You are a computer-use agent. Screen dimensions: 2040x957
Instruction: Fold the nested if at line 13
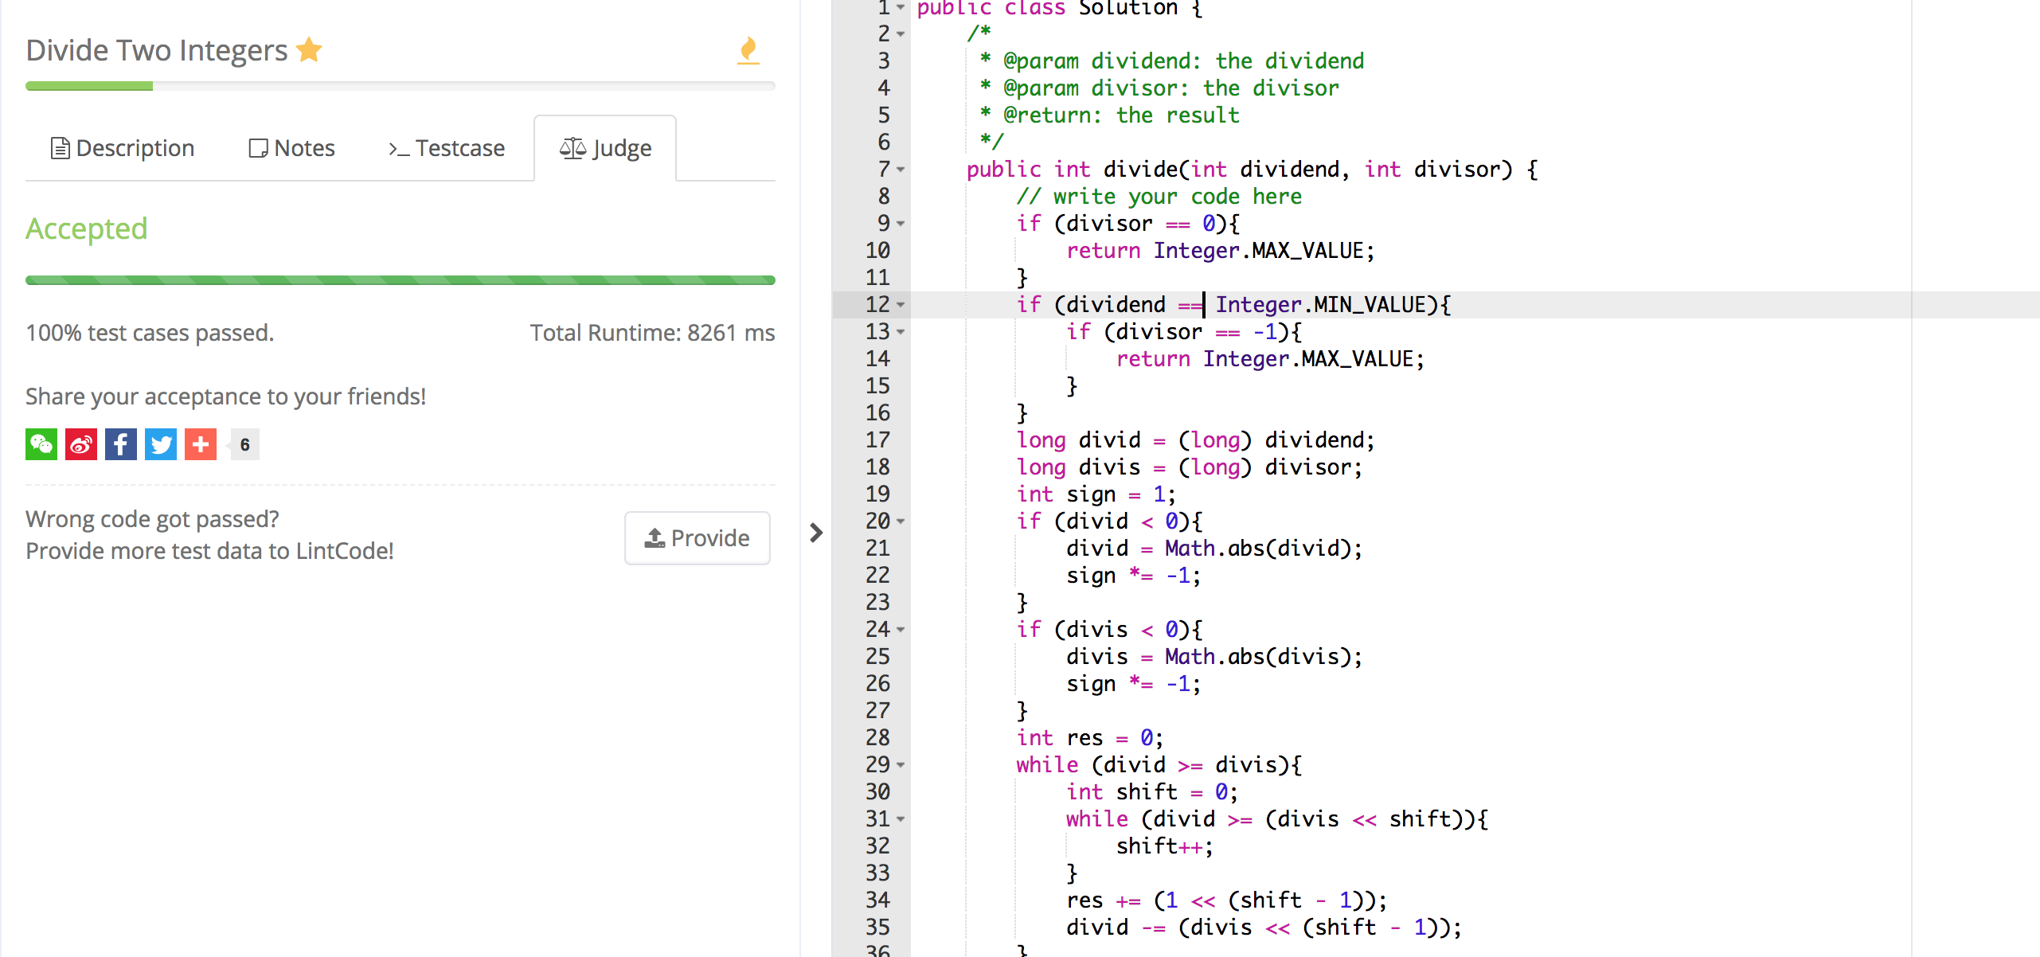coord(901,332)
